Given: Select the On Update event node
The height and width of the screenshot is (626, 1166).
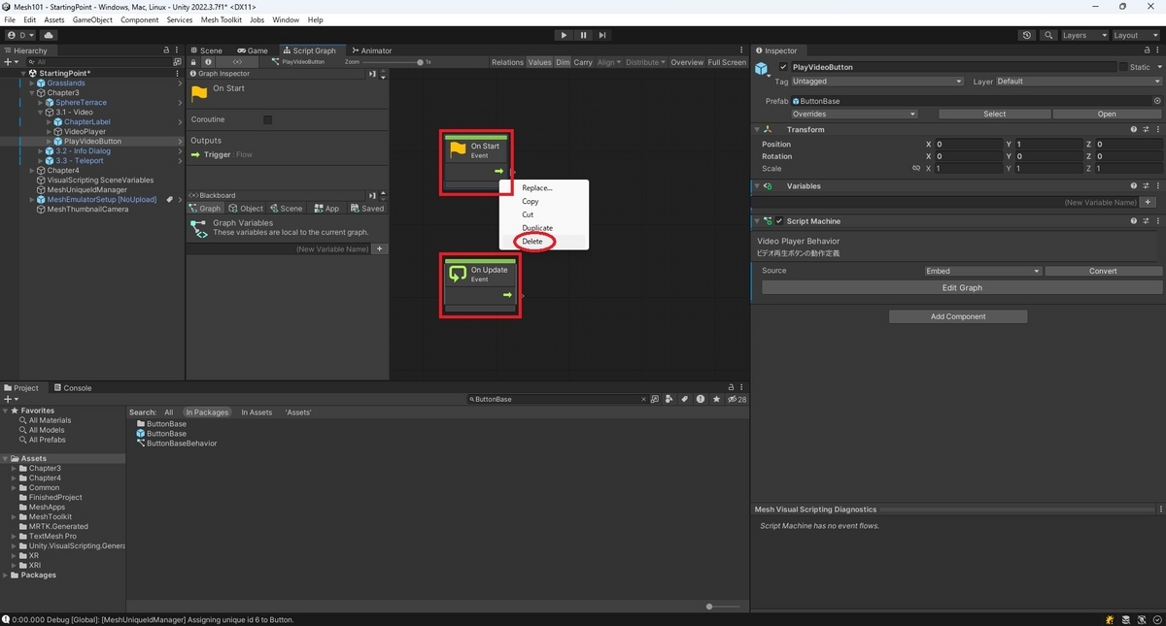Looking at the screenshot, I should (482, 283).
